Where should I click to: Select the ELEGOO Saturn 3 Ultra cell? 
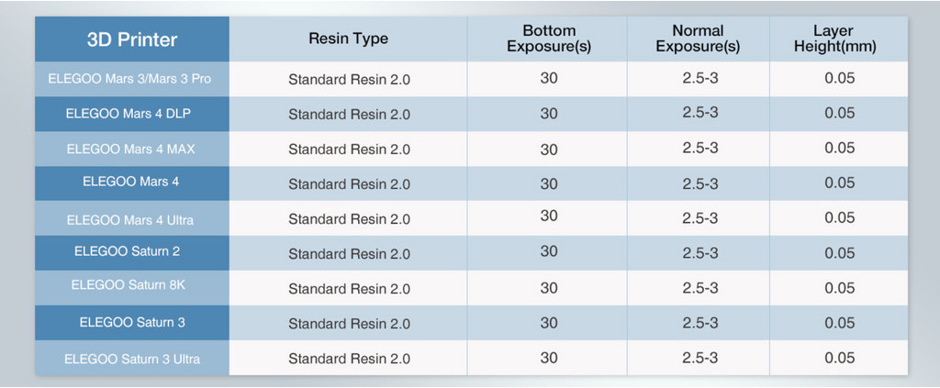pyautogui.click(x=132, y=359)
